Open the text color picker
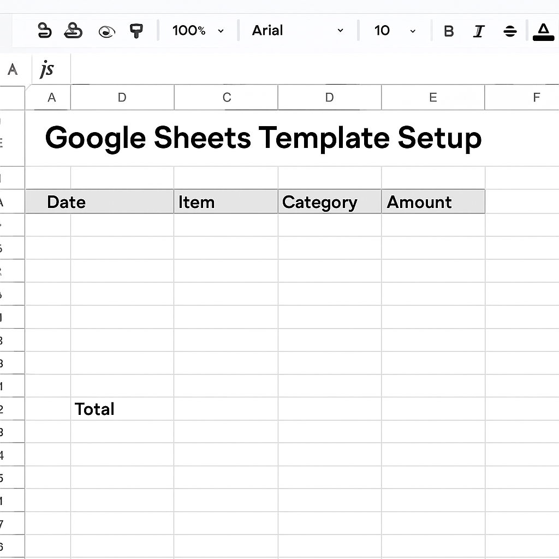559x559 pixels. (x=543, y=32)
